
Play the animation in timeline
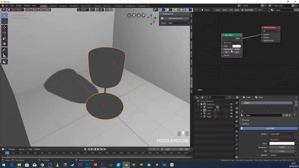coord(98,149)
